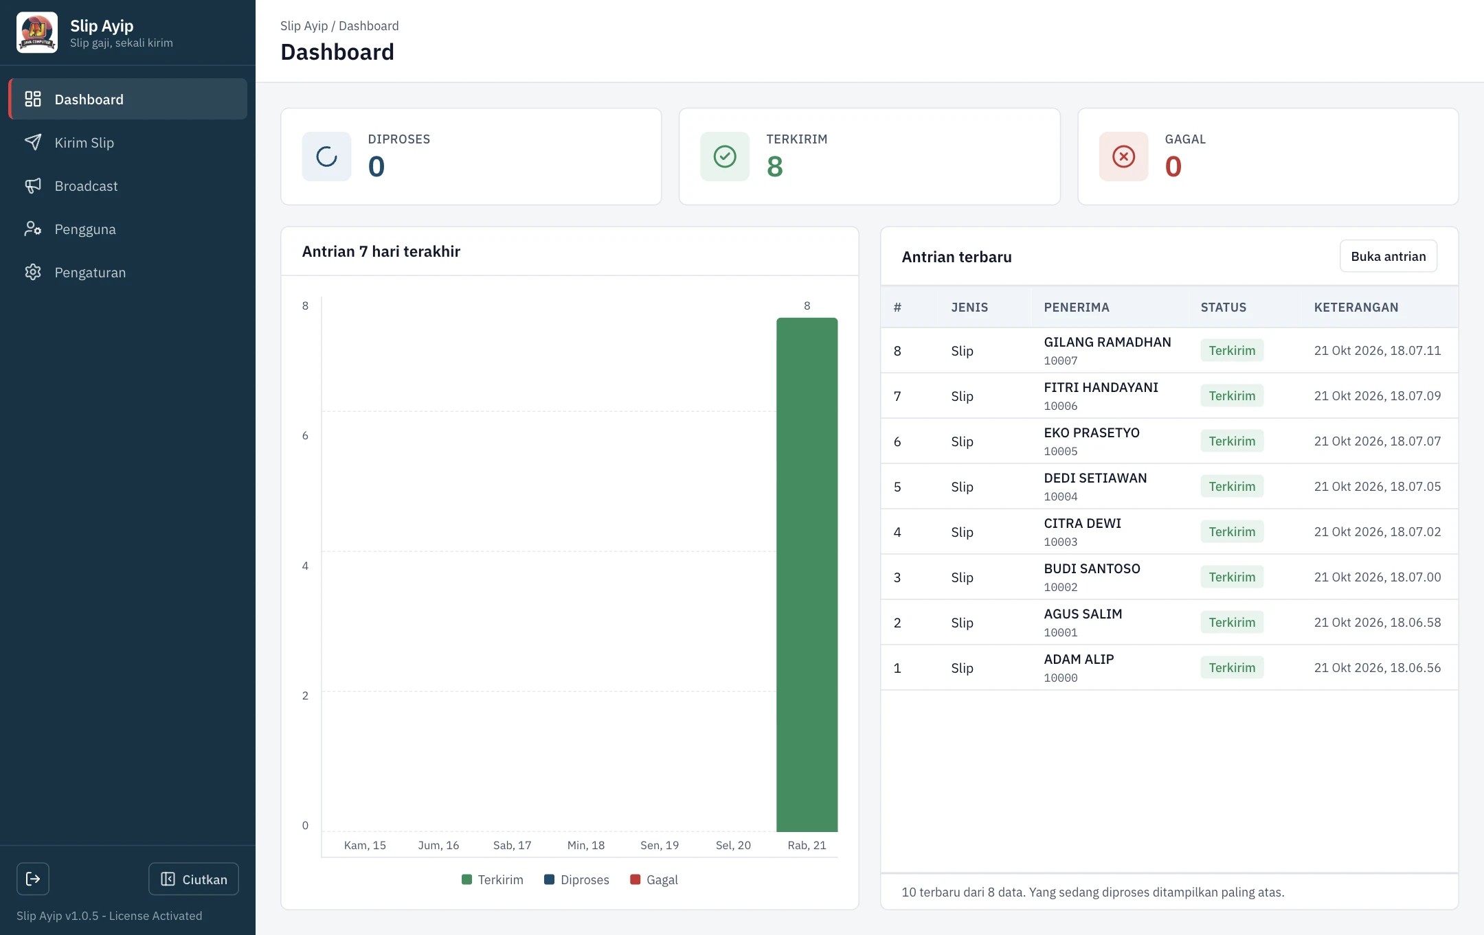This screenshot has width=1484, height=935.
Task: Click the Antrian 7 hari terakhir heading
Action: (381, 251)
